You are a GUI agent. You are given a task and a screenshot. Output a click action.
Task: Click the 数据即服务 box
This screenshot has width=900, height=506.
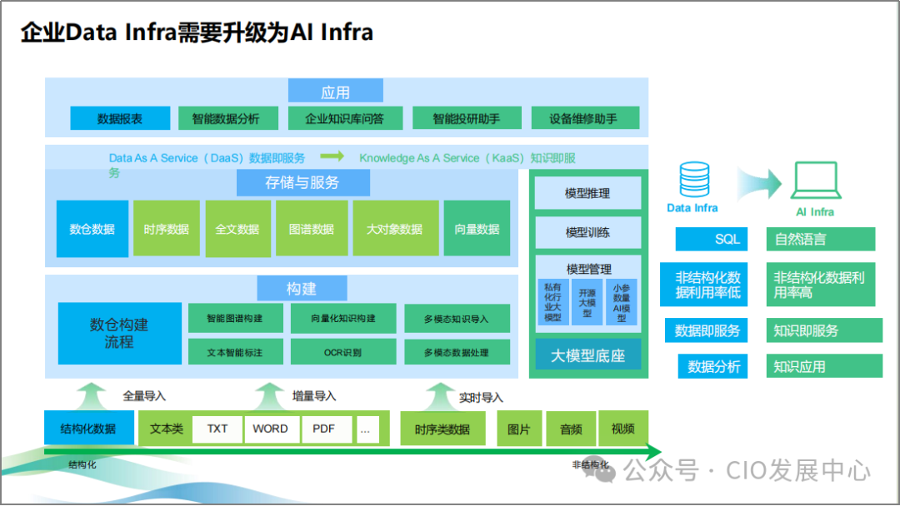(707, 330)
